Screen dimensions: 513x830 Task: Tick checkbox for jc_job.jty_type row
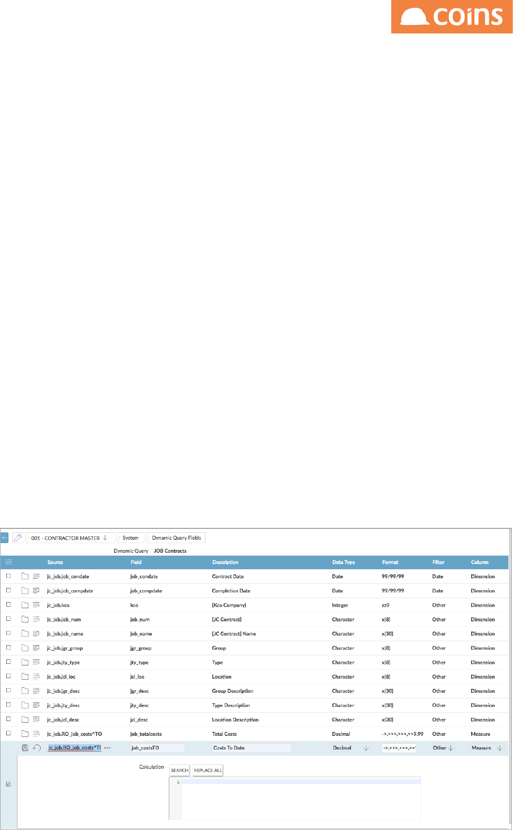8,662
